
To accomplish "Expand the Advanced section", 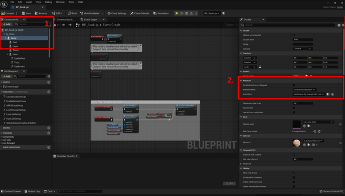I will 241,163.
